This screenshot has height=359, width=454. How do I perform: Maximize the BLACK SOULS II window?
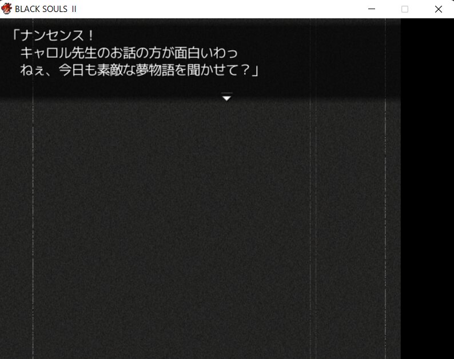coord(405,9)
